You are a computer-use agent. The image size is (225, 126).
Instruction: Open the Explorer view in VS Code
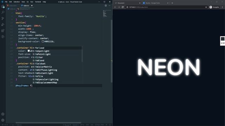click(x=3, y=7)
